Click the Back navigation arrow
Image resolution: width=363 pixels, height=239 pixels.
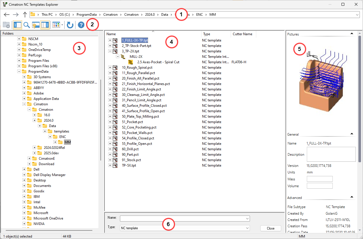click(x=7, y=15)
